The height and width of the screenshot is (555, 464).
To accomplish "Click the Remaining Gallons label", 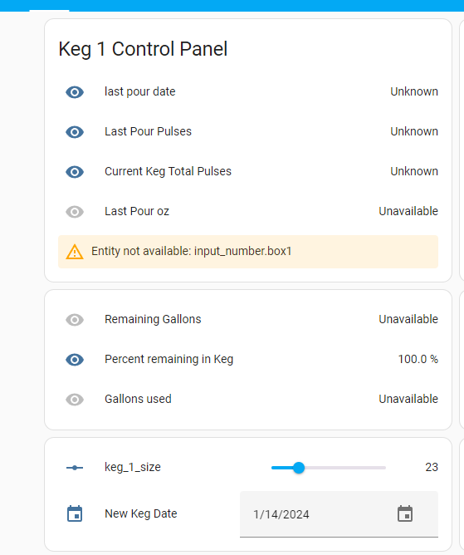I will click(x=153, y=319).
